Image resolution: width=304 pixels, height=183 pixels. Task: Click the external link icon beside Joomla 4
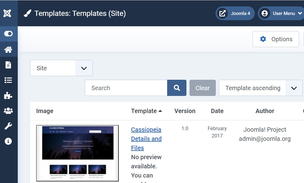coord(222,13)
